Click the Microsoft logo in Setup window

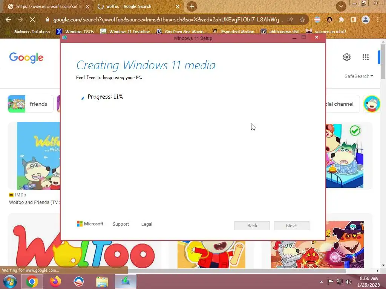[x=90, y=224]
